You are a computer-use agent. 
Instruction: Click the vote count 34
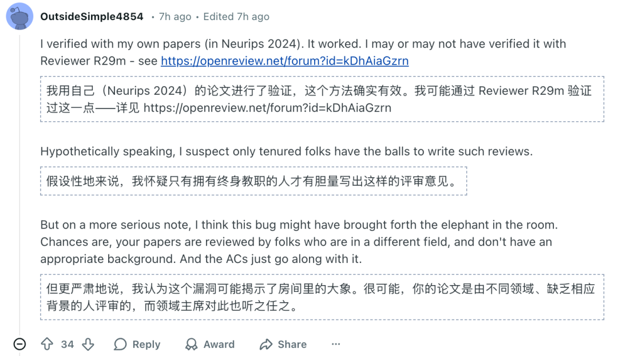[x=68, y=344]
